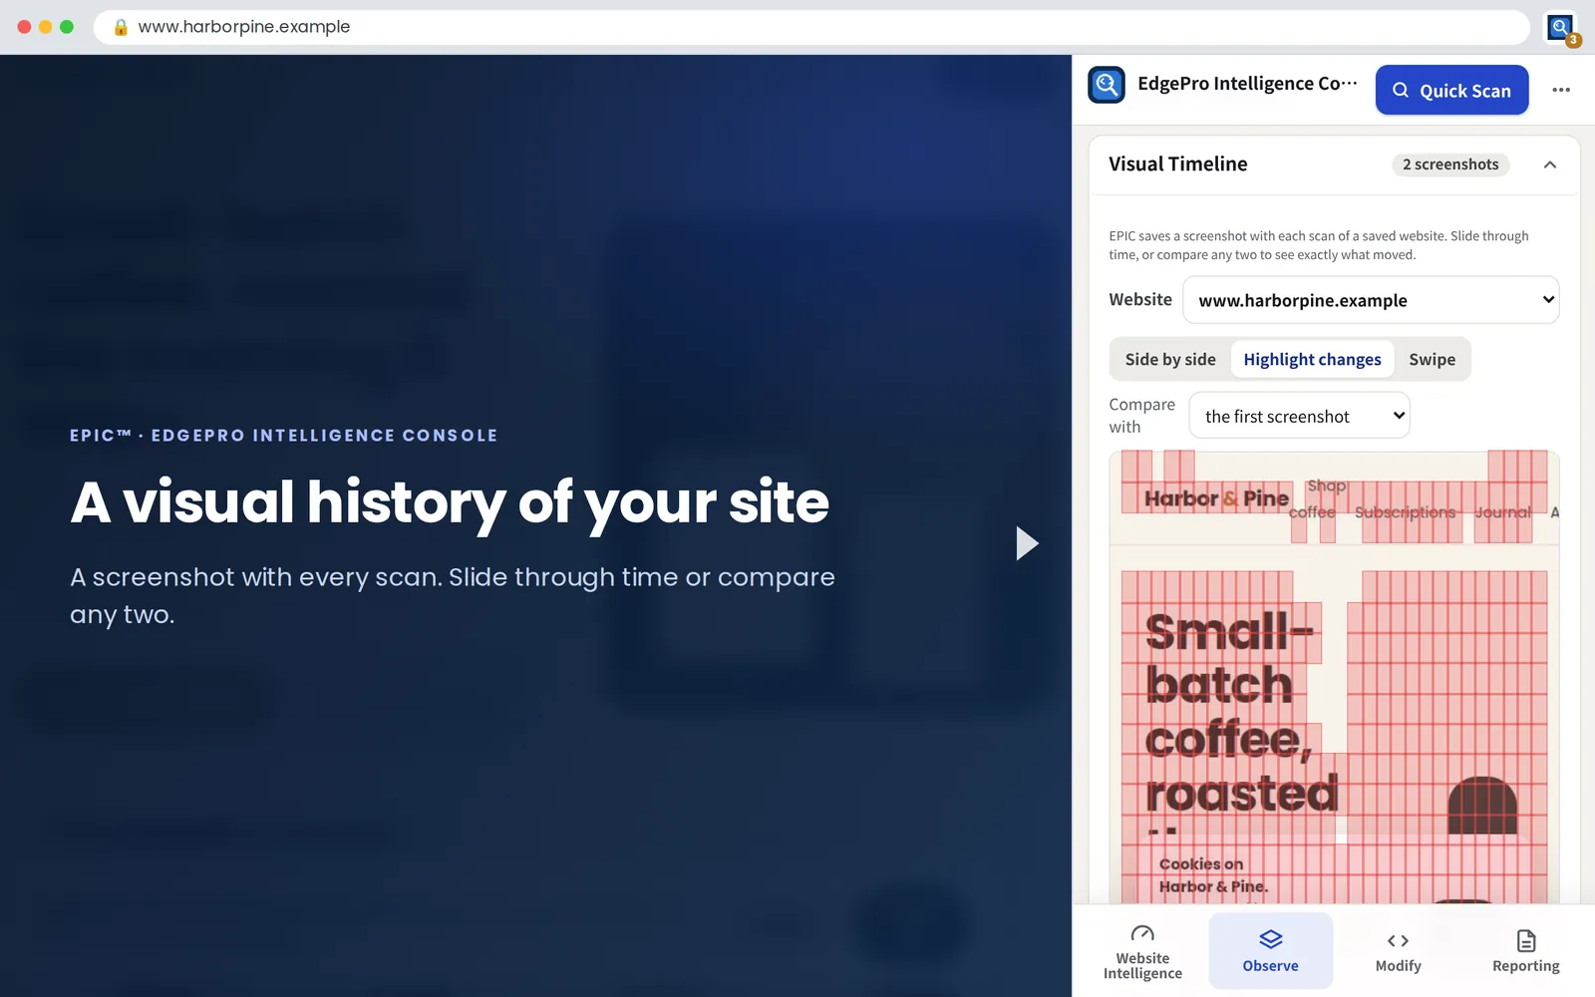
Task: Click the EdgePro extension icon in browser toolbar
Action: [x=1560, y=27]
